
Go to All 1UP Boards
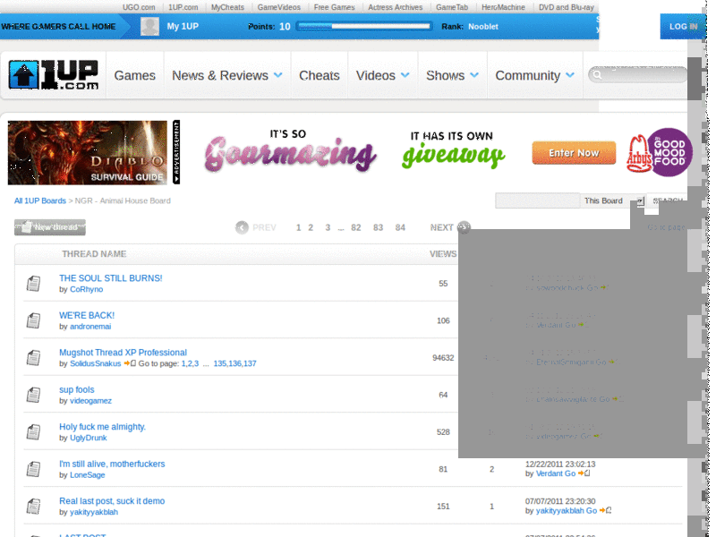(40, 200)
